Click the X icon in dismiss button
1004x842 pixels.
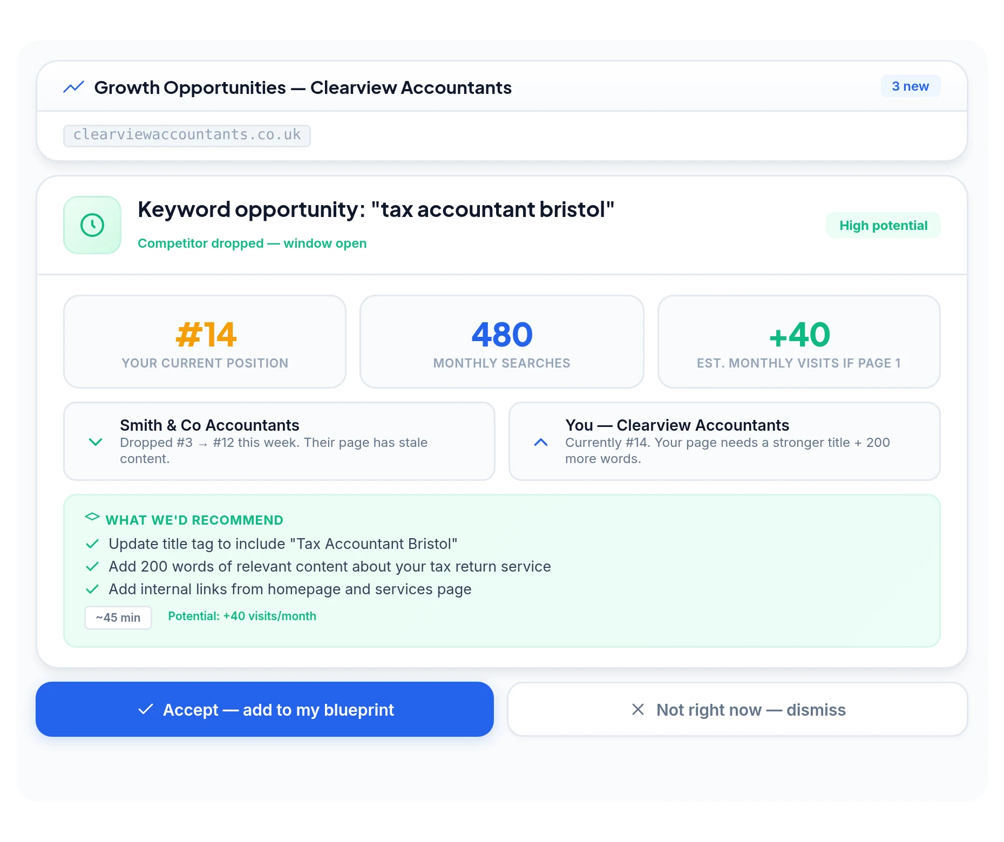tap(638, 709)
